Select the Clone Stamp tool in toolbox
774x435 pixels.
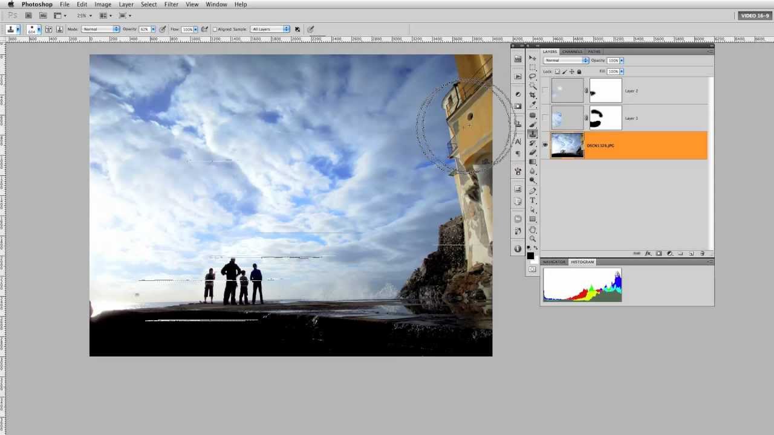(532, 133)
